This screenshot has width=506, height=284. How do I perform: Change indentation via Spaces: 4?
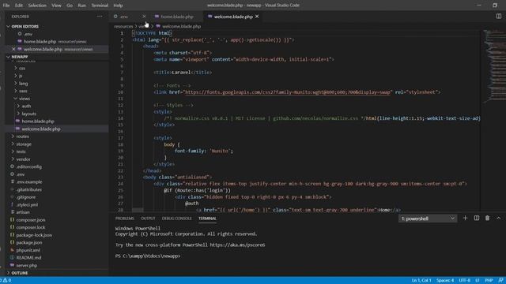[x=445, y=281]
